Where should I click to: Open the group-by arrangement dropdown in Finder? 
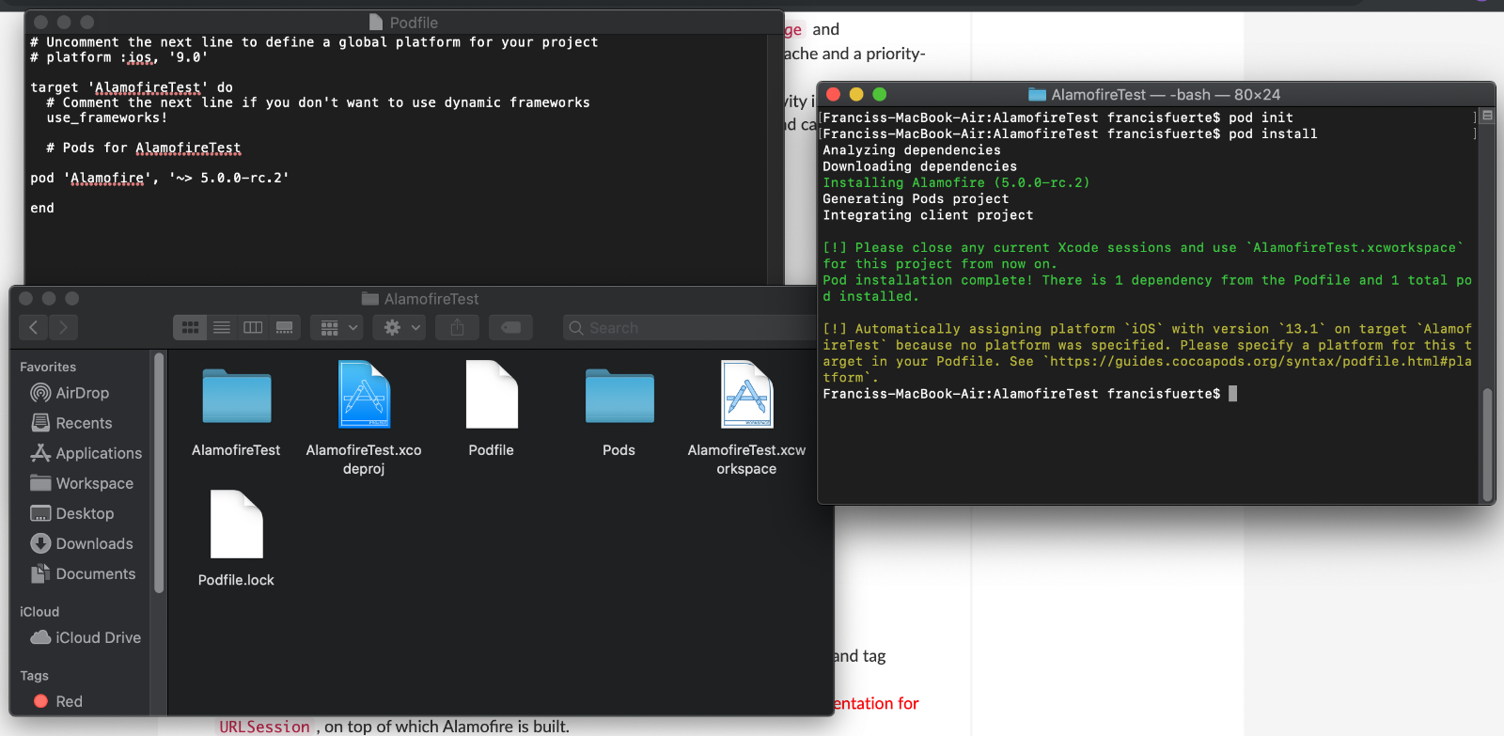click(337, 327)
